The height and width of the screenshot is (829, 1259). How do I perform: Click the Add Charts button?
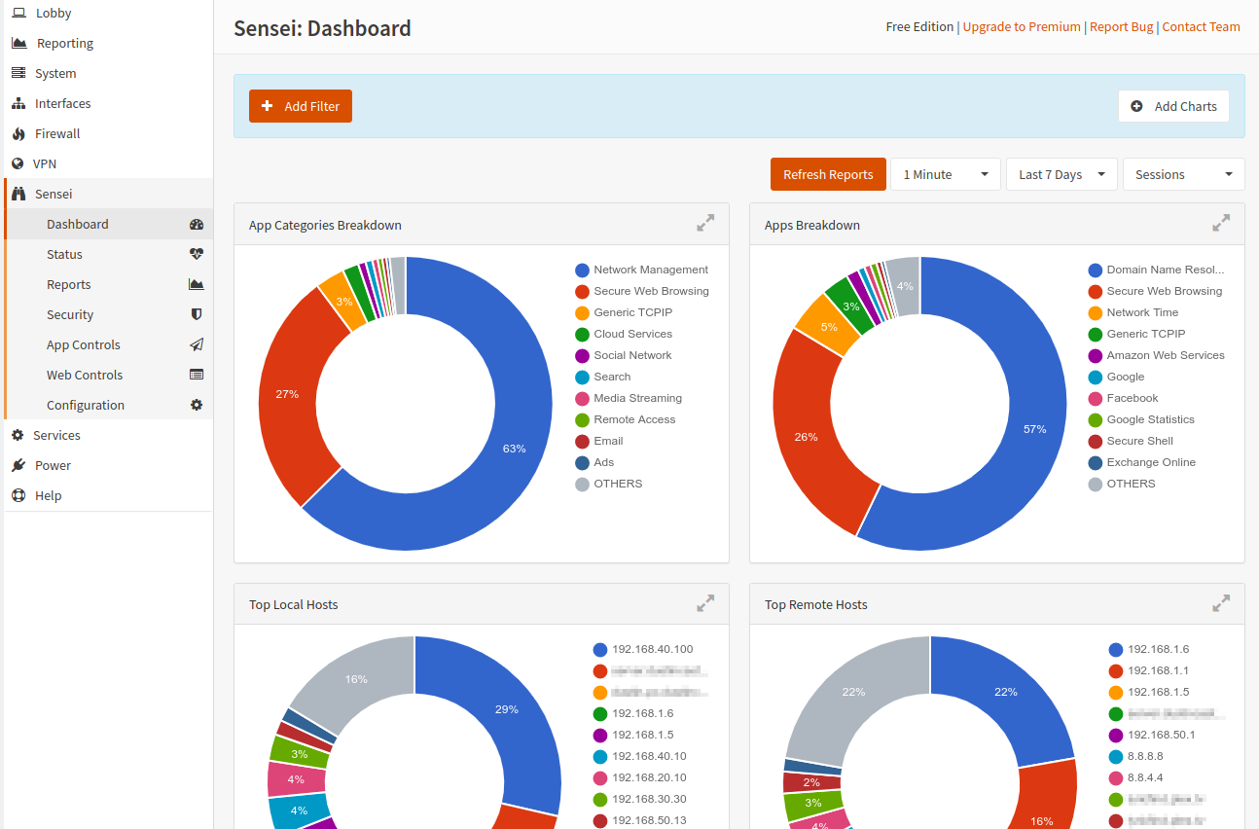click(1173, 106)
